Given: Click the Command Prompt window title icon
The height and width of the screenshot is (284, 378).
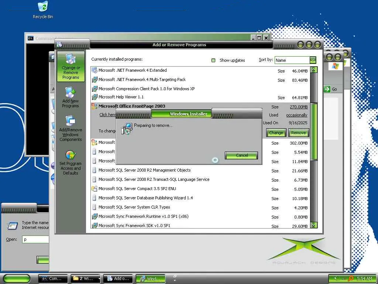Looking at the screenshot, I should click(x=30, y=38).
